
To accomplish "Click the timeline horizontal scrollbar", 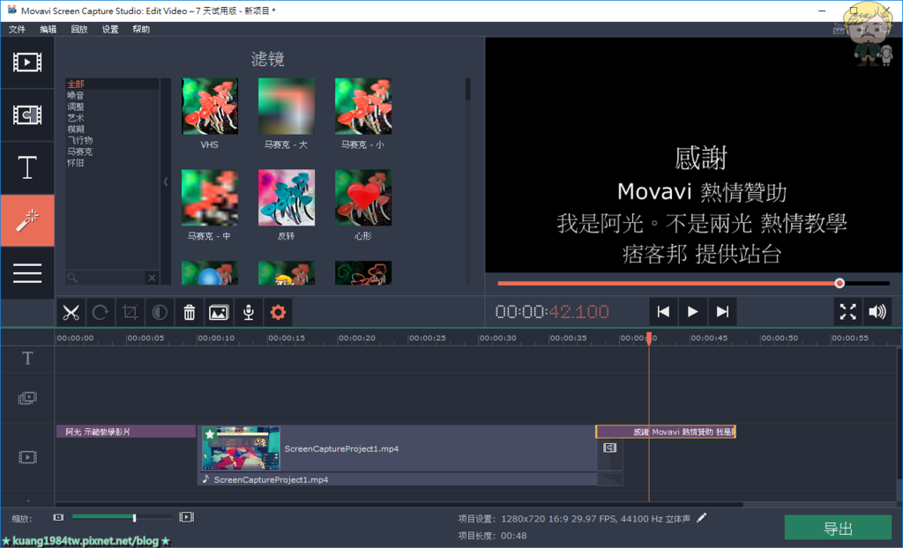I will [399, 505].
